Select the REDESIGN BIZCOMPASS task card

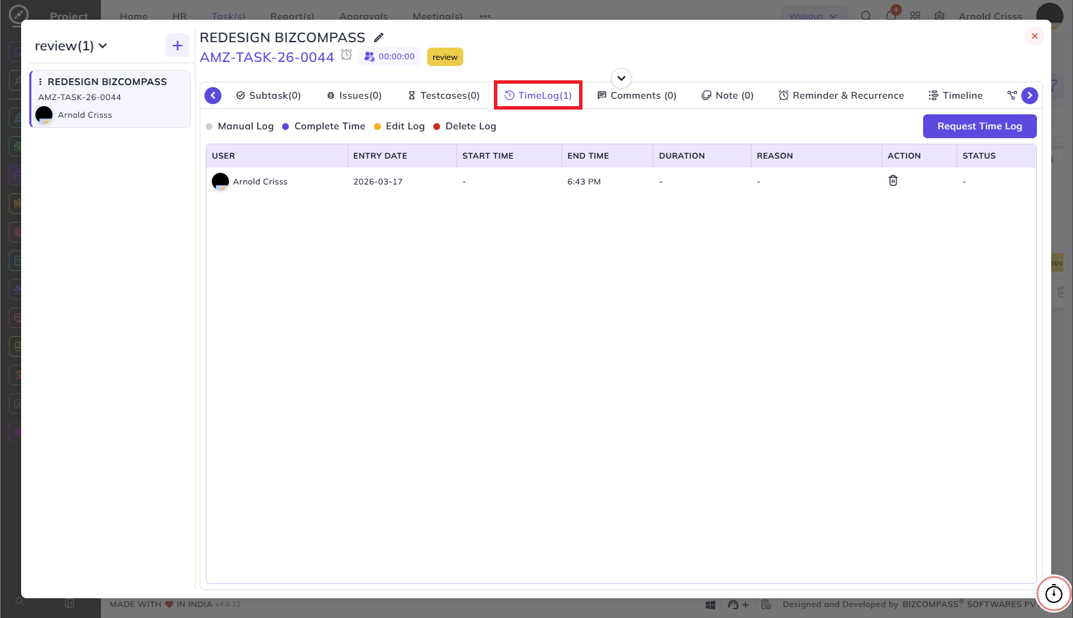point(110,99)
